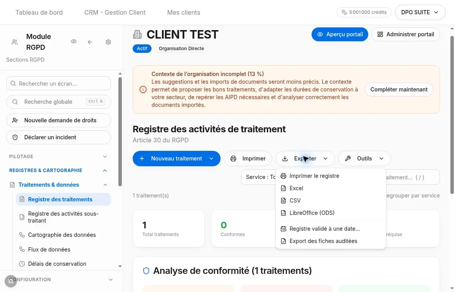Open Flux de données

coord(63,249)
